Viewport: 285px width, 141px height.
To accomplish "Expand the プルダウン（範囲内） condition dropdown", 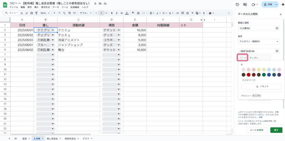I will click(259, 42).
